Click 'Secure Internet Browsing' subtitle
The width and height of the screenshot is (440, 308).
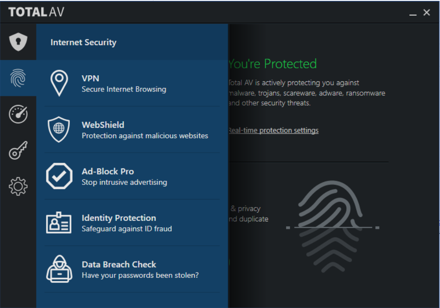click(x=124, y=89)
